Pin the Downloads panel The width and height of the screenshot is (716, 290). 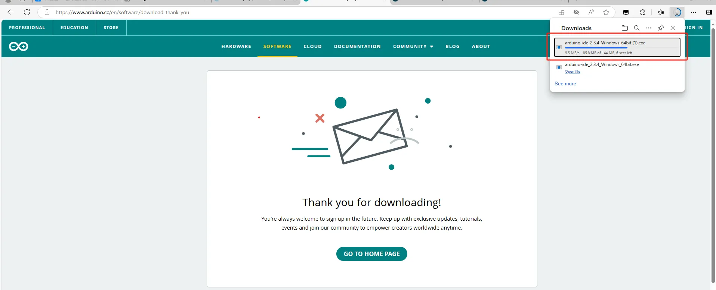[x=661, y=28]
